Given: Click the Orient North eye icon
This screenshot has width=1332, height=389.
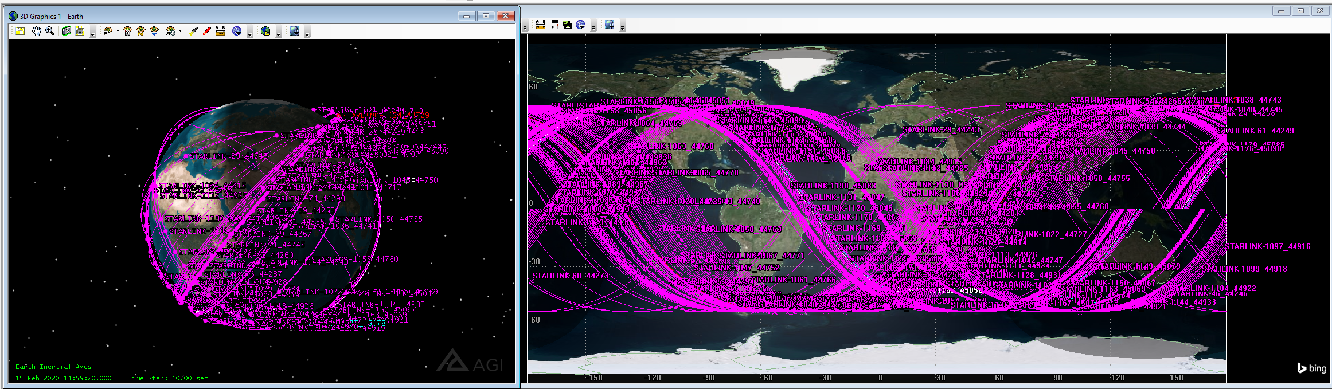Looking at the screenshot, I should click(x=140, y=31).
